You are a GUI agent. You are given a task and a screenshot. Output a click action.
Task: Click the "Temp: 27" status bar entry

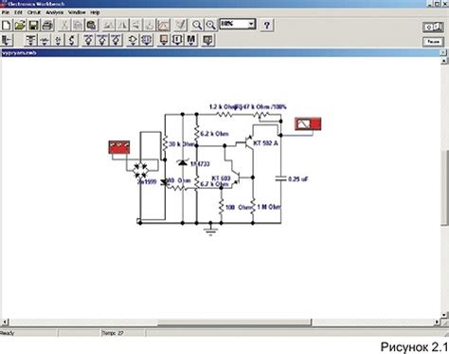[x=113, y=333]
